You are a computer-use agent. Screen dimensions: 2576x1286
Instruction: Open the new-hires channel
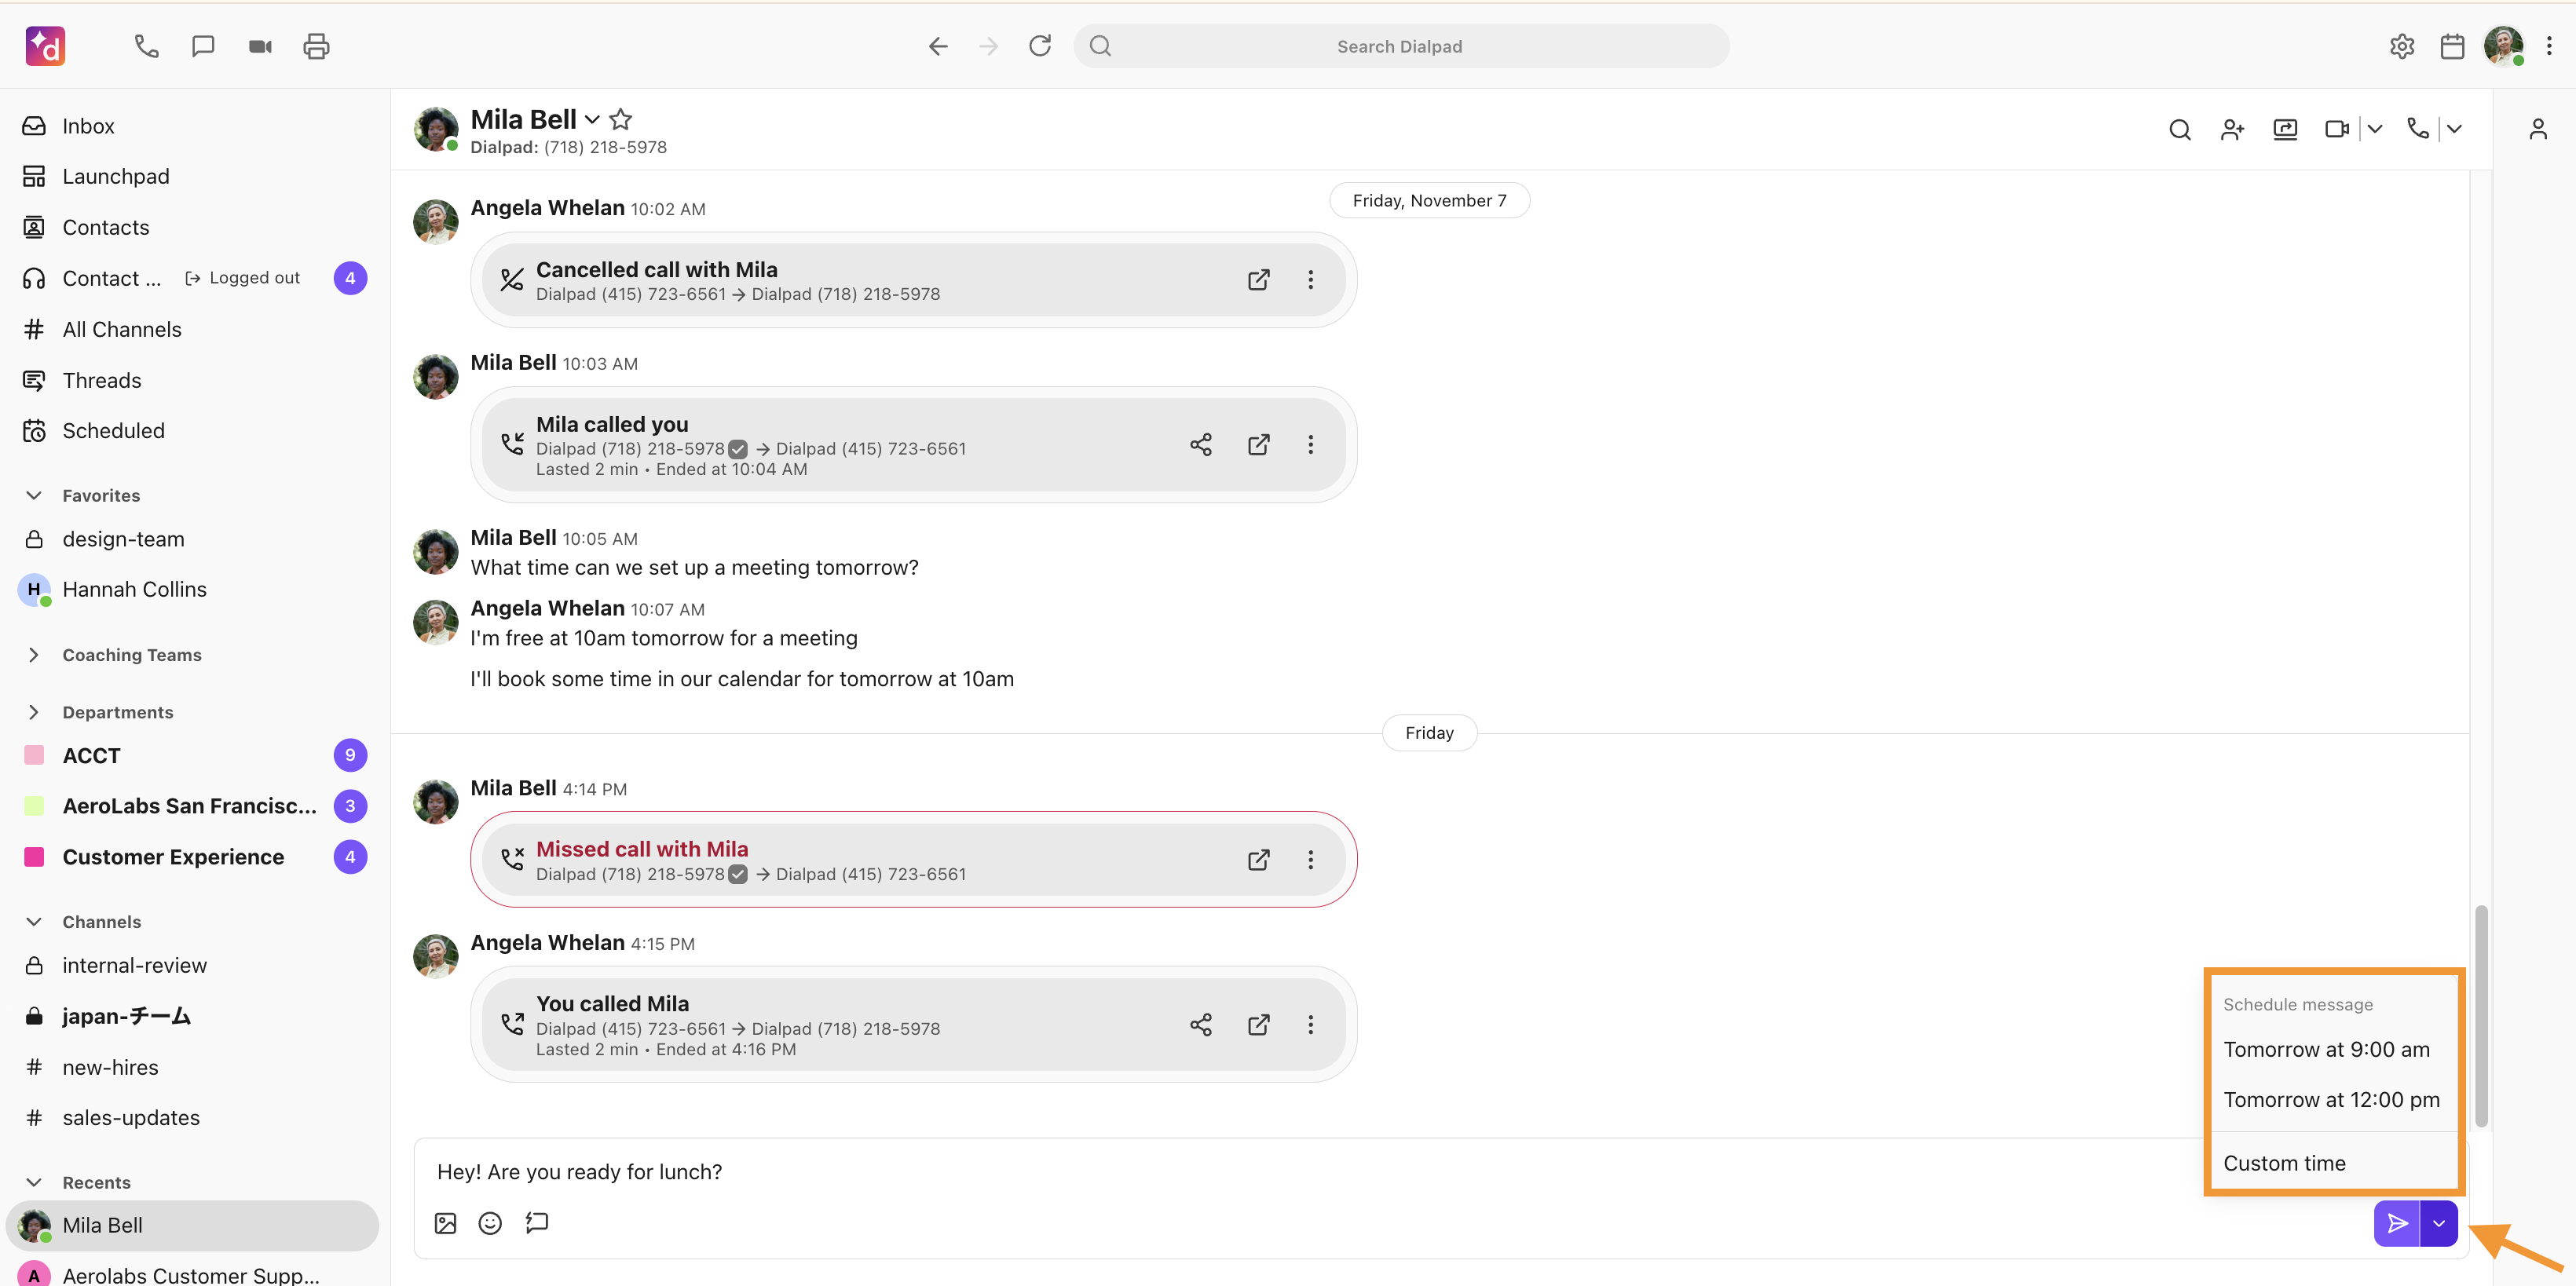[193, 1067]
